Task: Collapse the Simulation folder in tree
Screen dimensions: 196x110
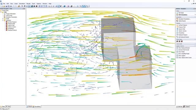Action: click(x=3, y=20)
